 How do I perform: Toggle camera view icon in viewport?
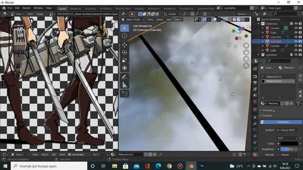pos(246,59)
